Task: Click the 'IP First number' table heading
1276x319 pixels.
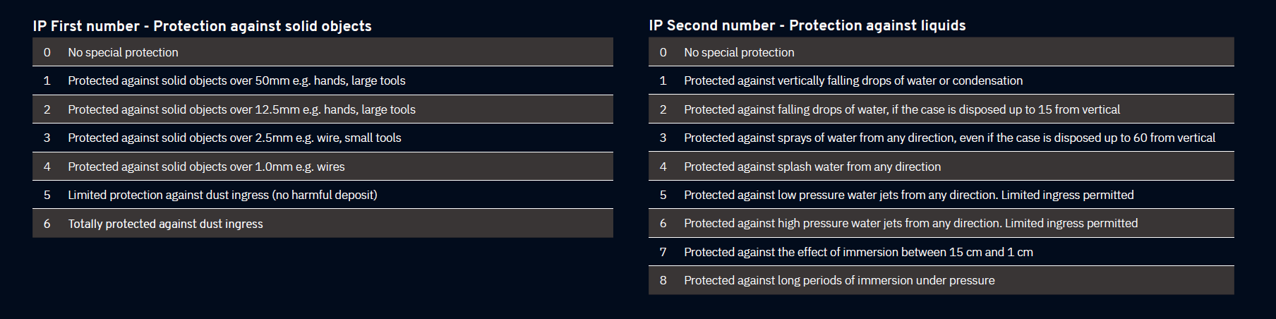Action: coord(202,26)
